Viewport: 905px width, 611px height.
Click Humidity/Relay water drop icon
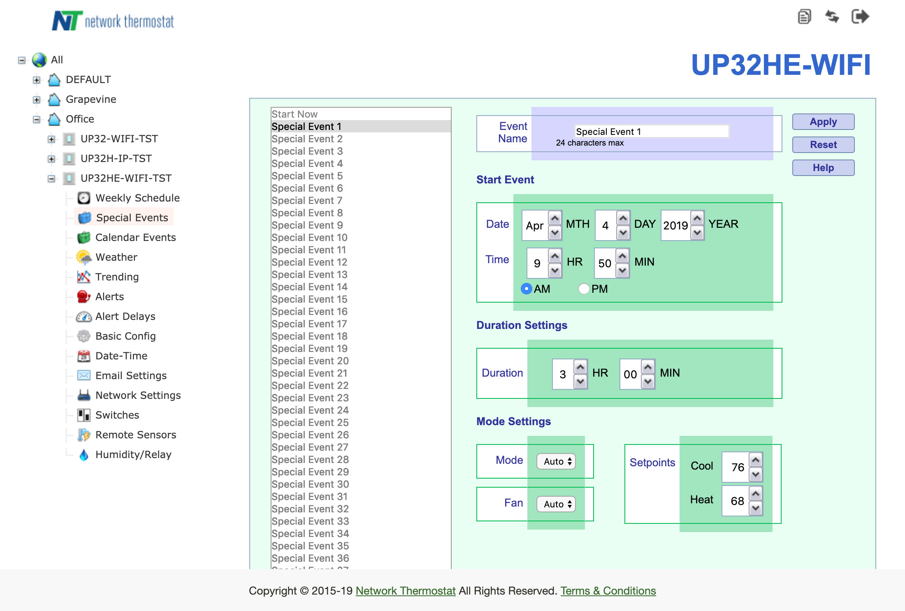84,455
